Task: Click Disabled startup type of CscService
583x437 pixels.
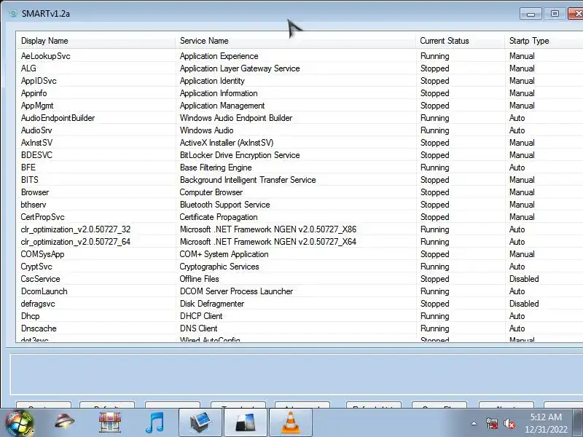Action: click(x=524, y=279)
